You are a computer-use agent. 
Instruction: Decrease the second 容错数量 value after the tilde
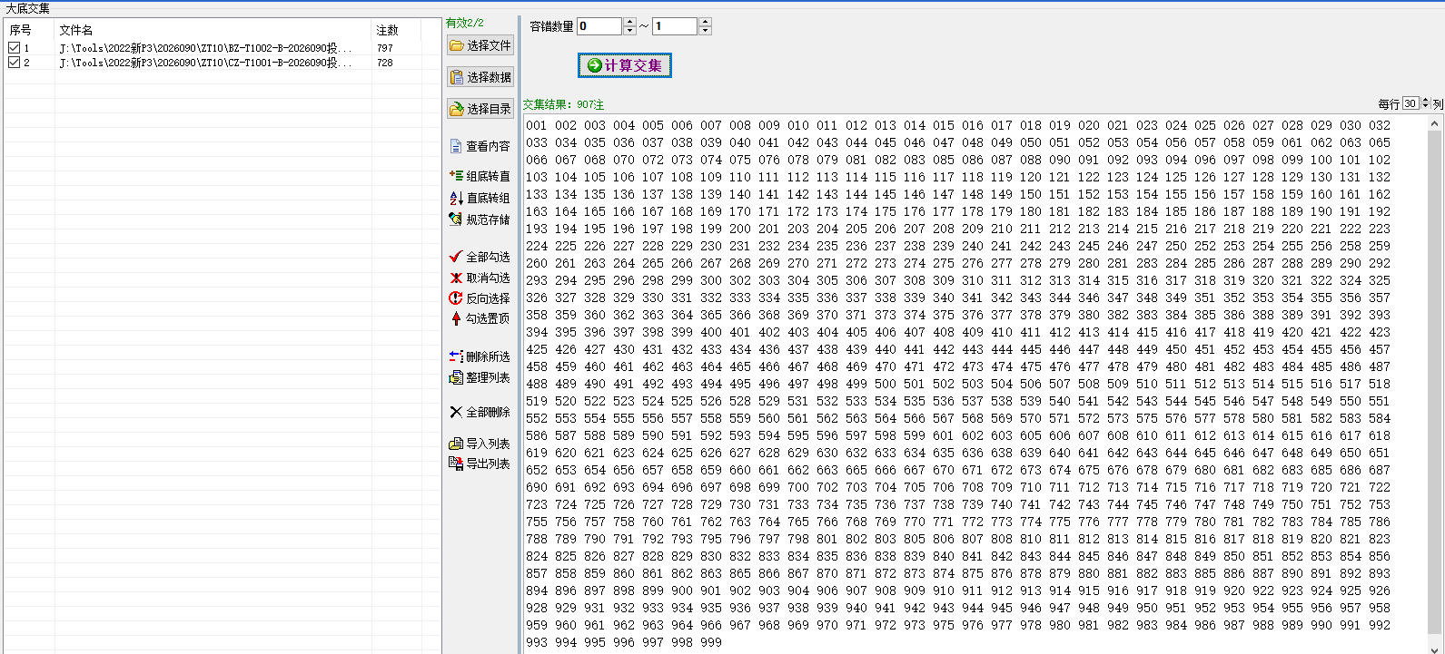click(706, 31)
